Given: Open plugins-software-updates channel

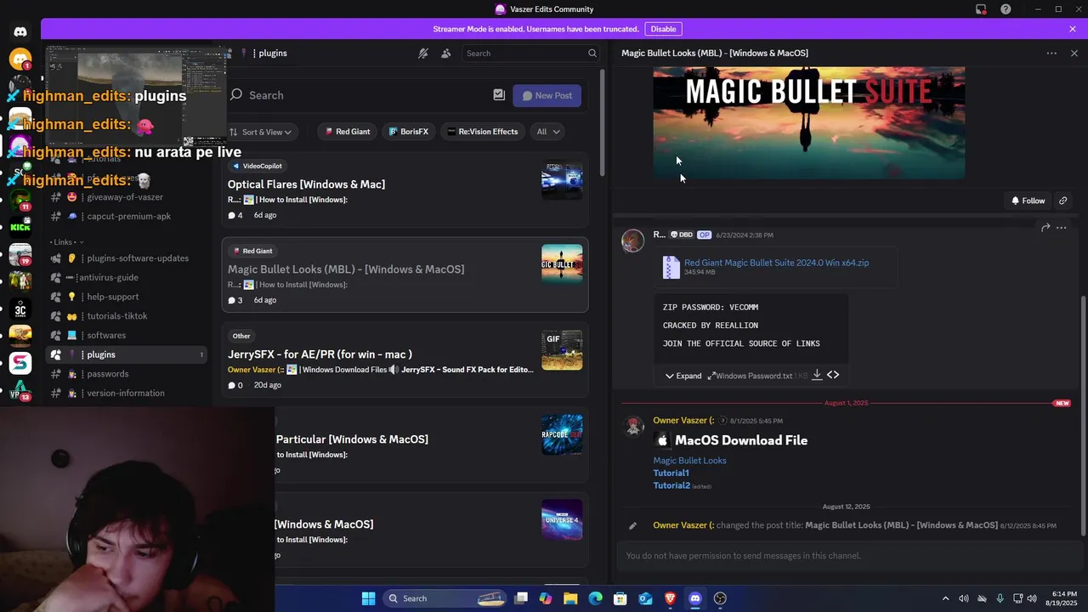Looking at the screenshot, I should click(x=126, y=258).
